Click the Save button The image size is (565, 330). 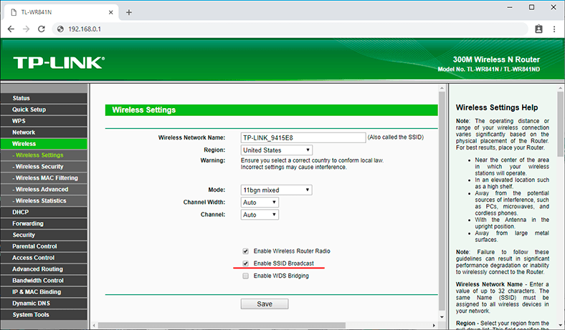[x=265, y=304]
